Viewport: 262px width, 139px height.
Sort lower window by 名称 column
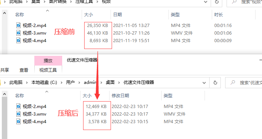click(20, 95)
